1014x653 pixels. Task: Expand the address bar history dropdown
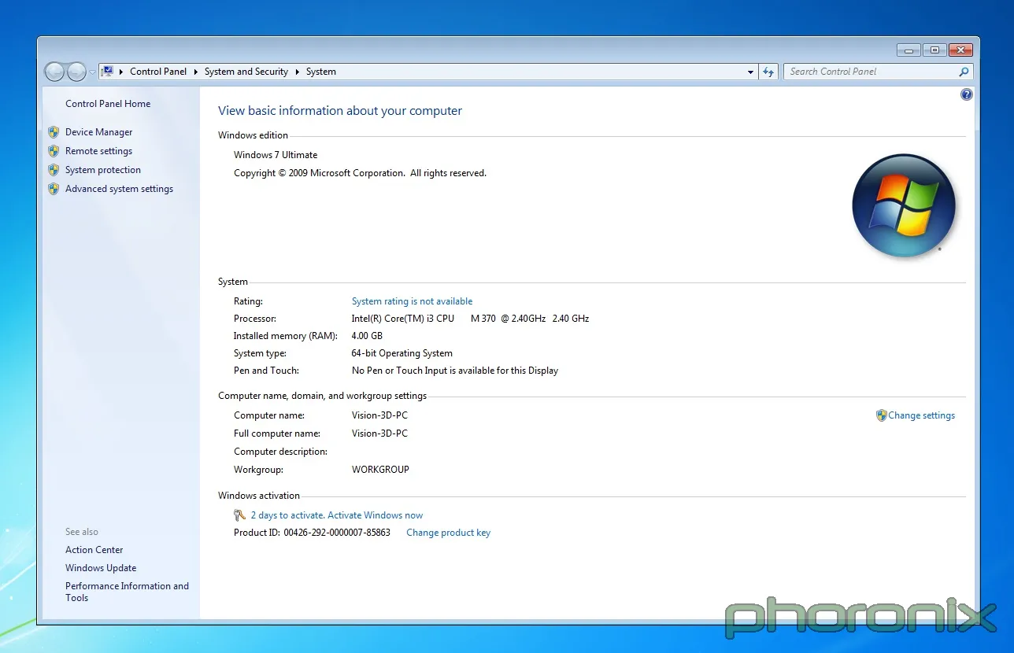coord(750,72)
